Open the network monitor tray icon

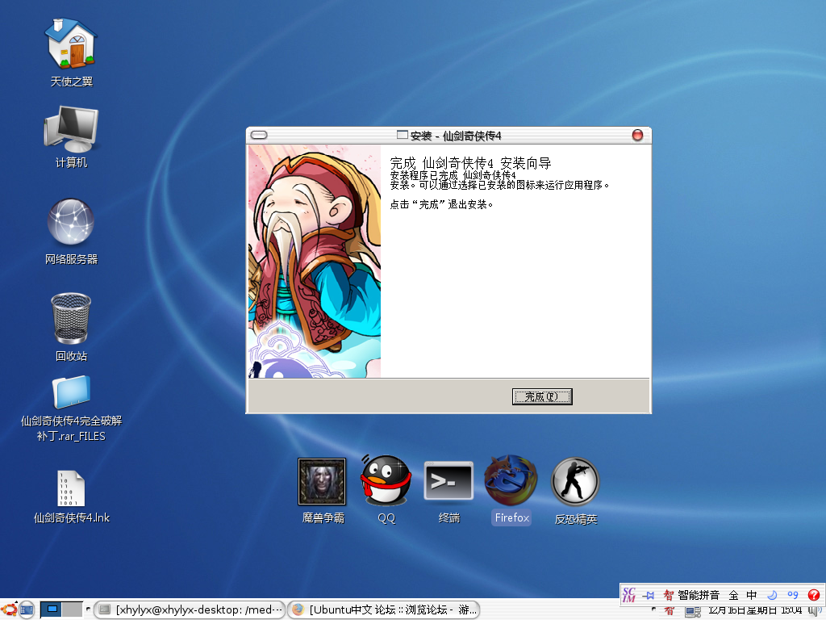click(692, 611)
